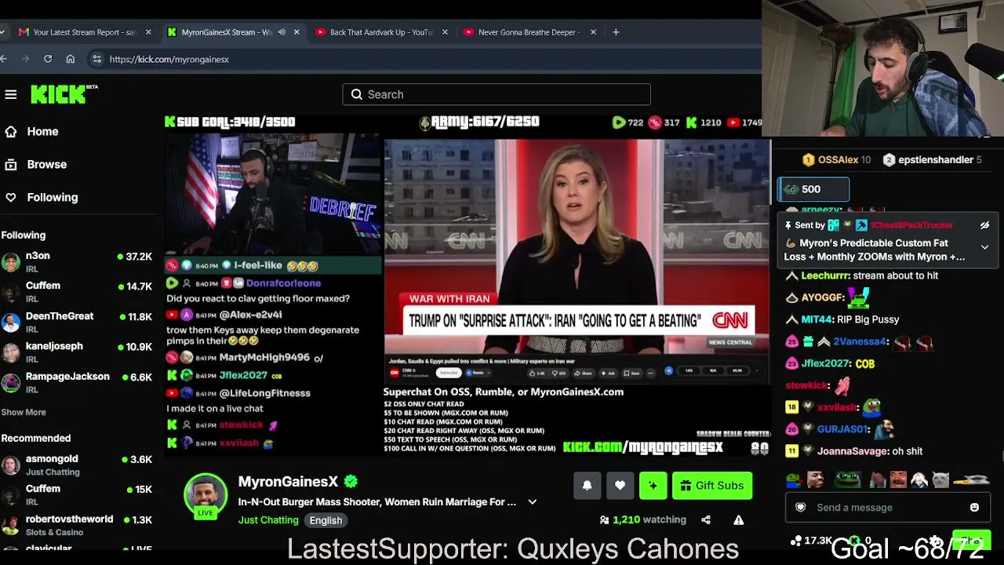
Task: Click the Gift Subs button
Action: [x=712, y=486]
